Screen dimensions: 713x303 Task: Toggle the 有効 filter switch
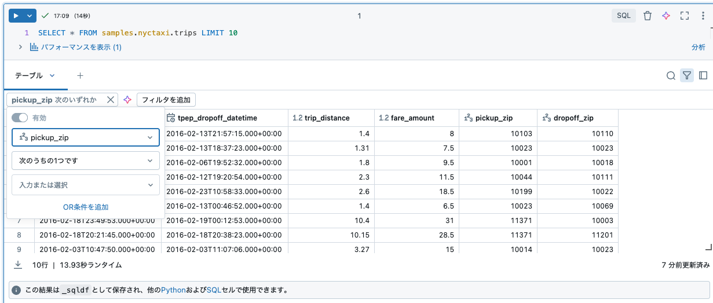click(x=20, y=118)
